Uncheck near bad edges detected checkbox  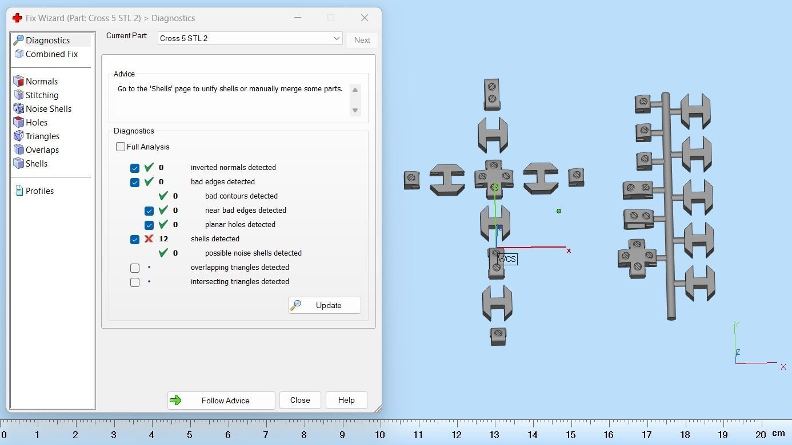click(x=149, y=211)
